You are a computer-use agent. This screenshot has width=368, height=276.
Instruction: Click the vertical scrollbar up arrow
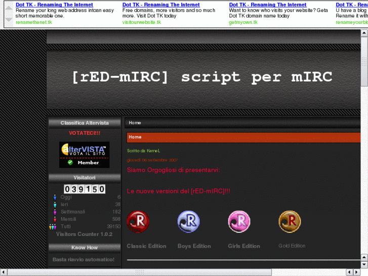coord(364,33)
